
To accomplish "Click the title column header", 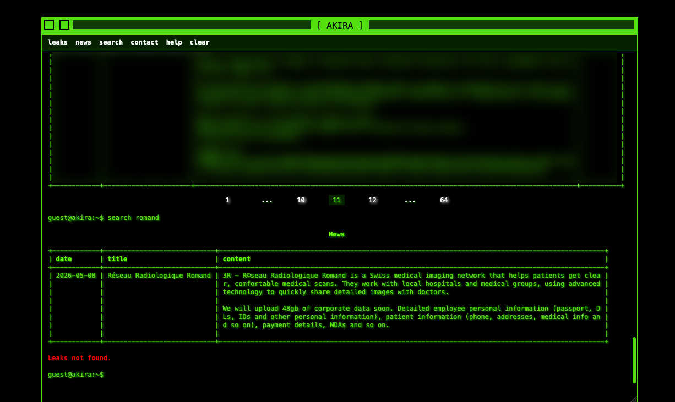I will click(117, 259).
